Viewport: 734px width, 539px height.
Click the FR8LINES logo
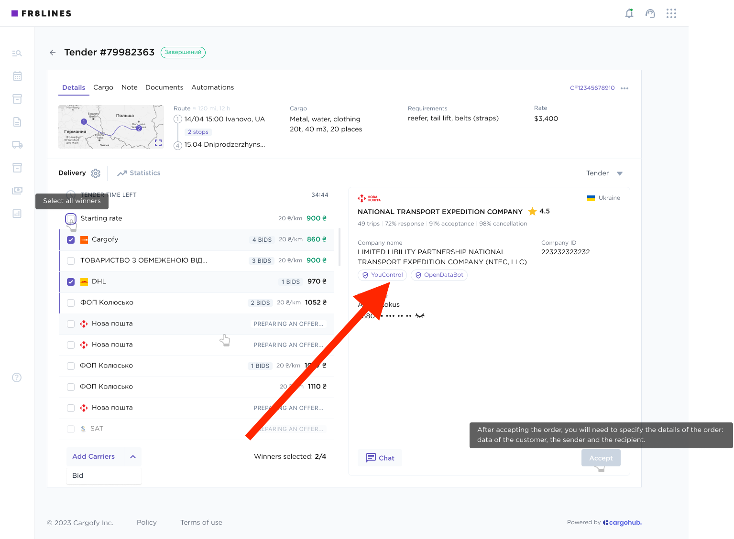42,13
